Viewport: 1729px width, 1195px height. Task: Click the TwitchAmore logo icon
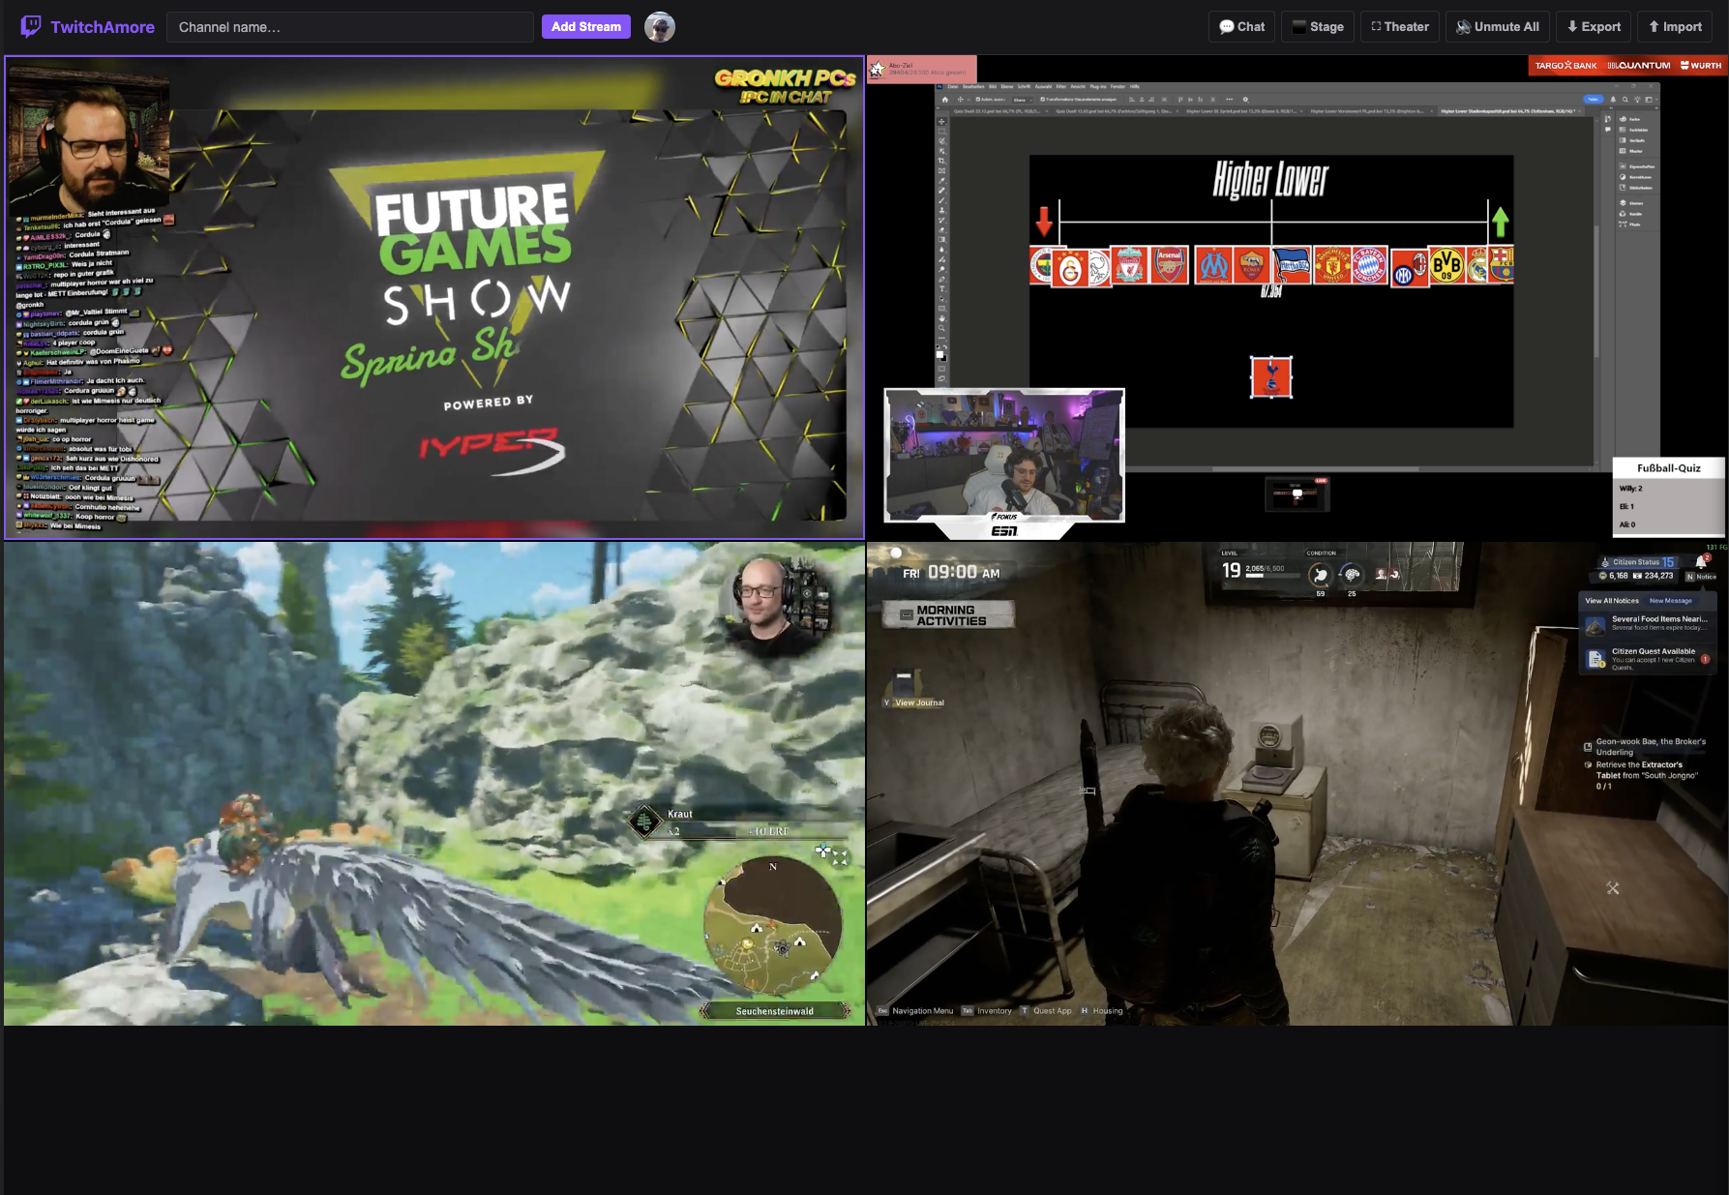(x=31, y=26)
